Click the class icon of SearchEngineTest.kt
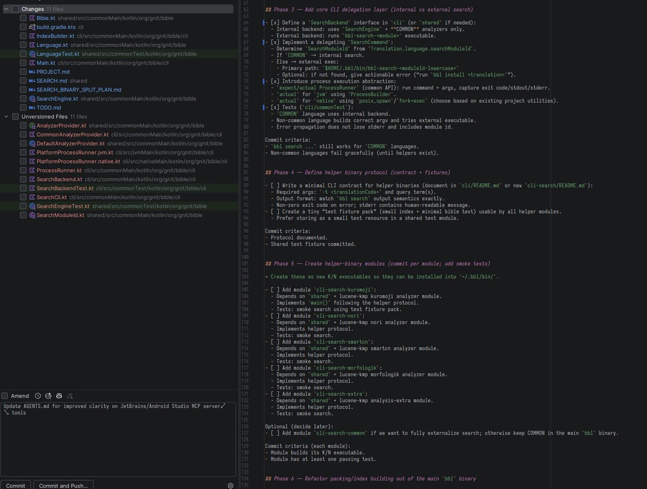The width and height of the screenshot is (647, 489). (32, 206)
